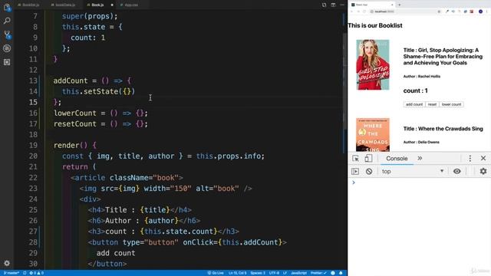The height and width of the screenshot is (276, 491).
Task: Open errors and warnings count in status bar
Action: click(37, 273)
